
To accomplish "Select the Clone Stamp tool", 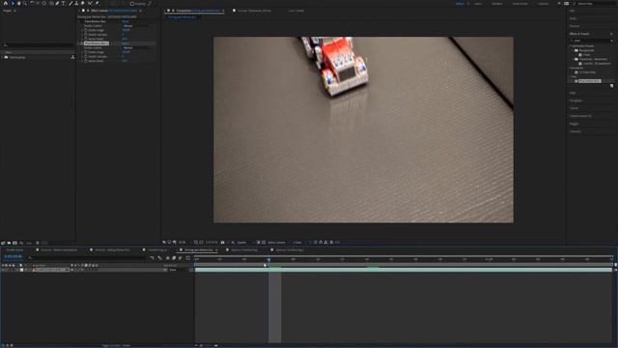I will point(76,4).
